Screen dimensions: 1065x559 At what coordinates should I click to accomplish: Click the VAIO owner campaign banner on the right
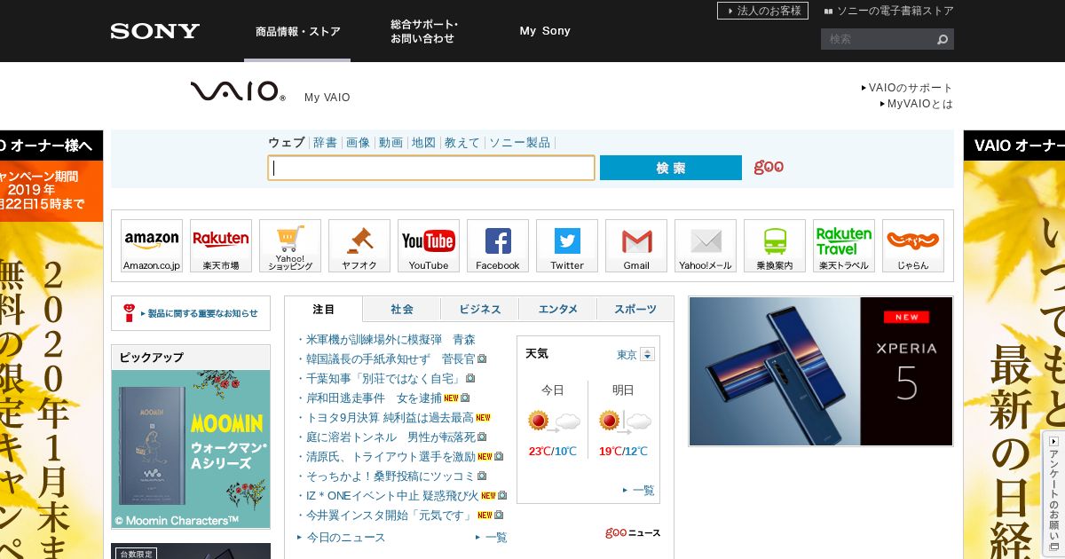point(1014,345)
